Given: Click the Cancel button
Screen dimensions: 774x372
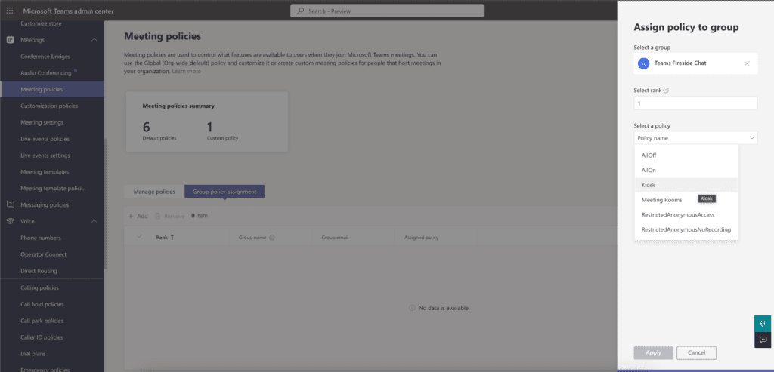Looking at the screenshot, I should click(x=696, y=353).
